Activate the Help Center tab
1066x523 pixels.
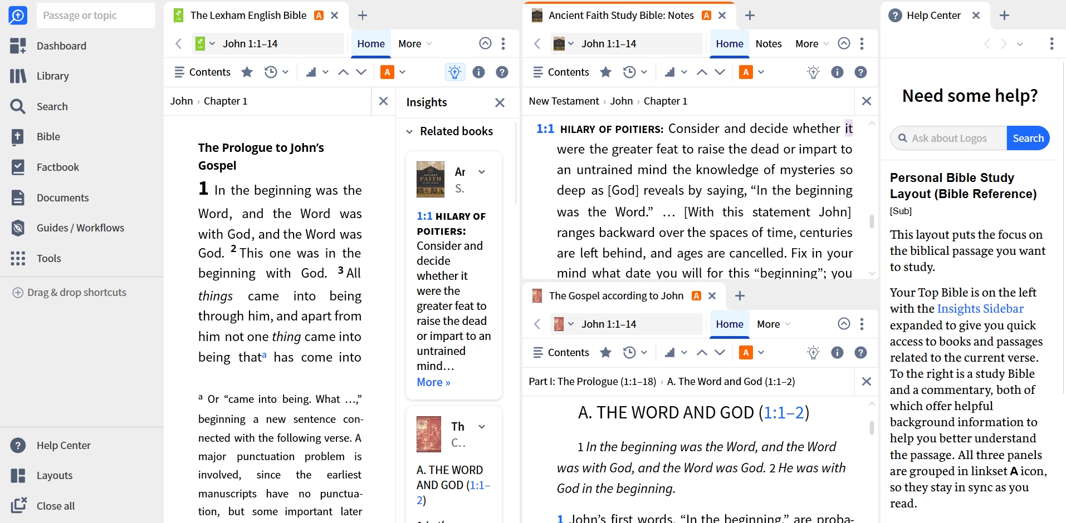click(x=933, y=15)
